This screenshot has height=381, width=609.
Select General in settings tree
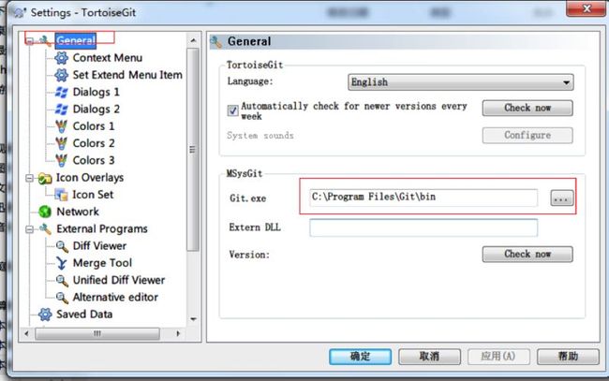(x=75, y=40)
